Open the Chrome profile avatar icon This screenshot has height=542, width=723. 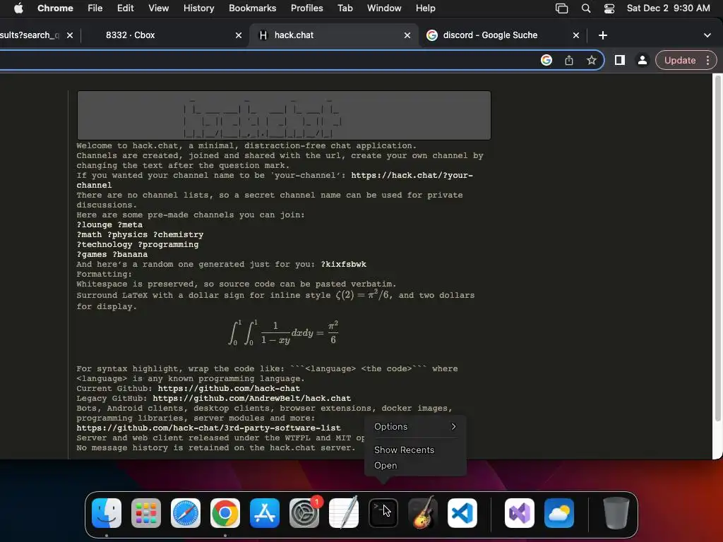pyautogui.click(x=642, y=60)
